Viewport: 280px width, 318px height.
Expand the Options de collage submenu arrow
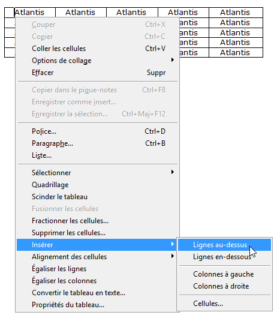(173, 60)
